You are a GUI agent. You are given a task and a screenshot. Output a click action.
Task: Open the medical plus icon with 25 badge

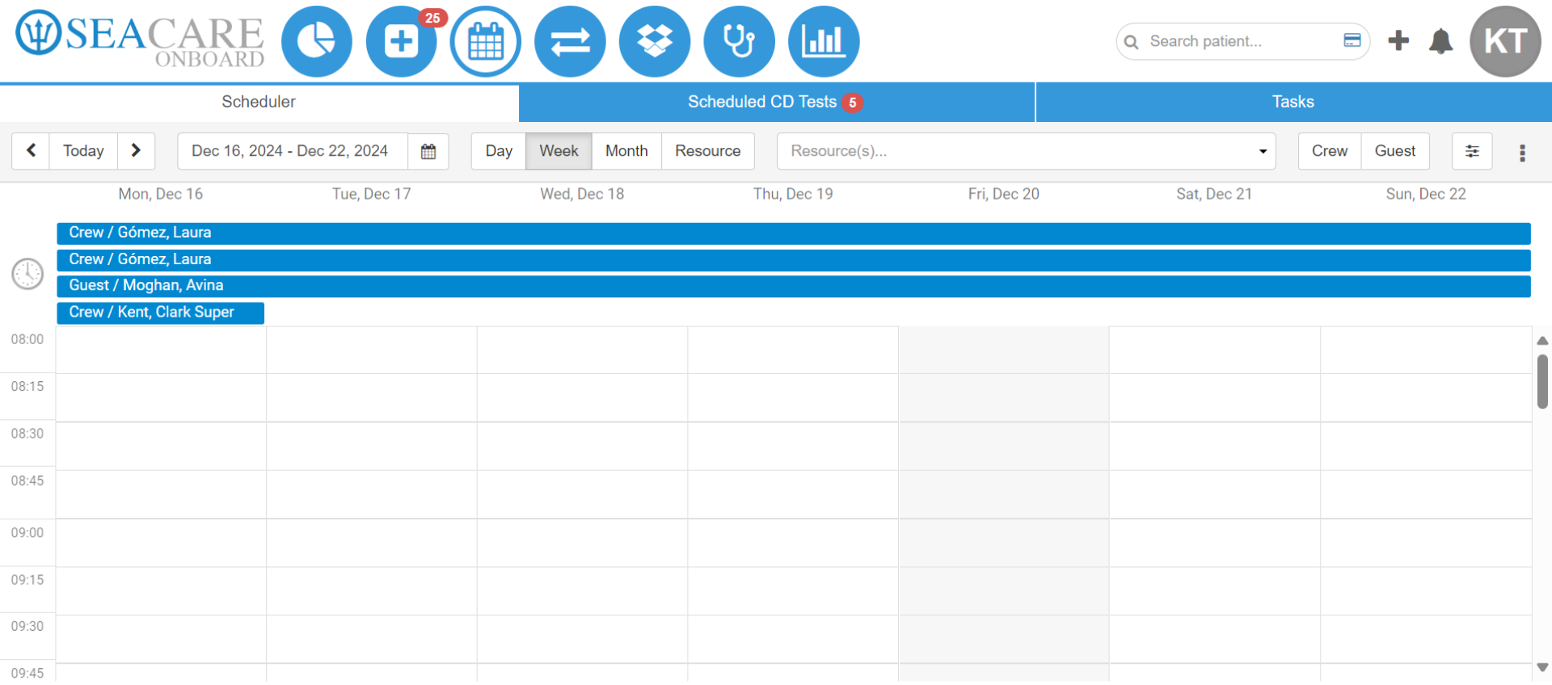[x=402, y=41]
